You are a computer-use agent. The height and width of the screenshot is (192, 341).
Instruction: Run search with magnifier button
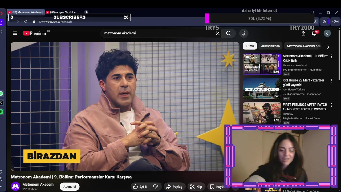point(229,33)
